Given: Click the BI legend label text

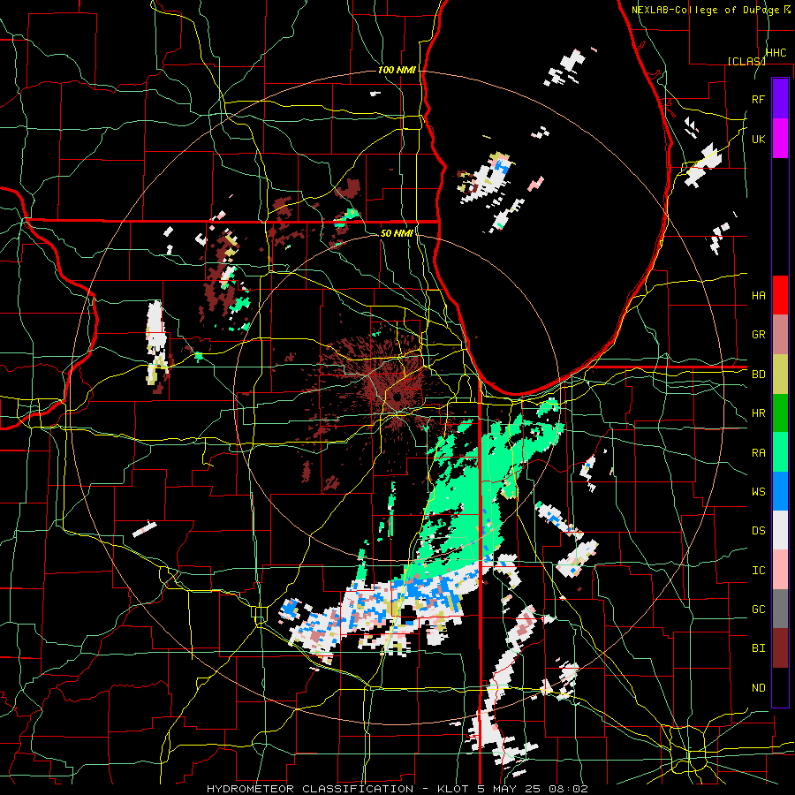Looking at the screenshot, I should click(x=758, y=648).
